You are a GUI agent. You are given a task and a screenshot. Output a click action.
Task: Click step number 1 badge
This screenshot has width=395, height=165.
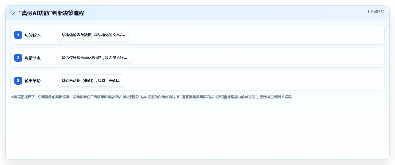[18, 35]
